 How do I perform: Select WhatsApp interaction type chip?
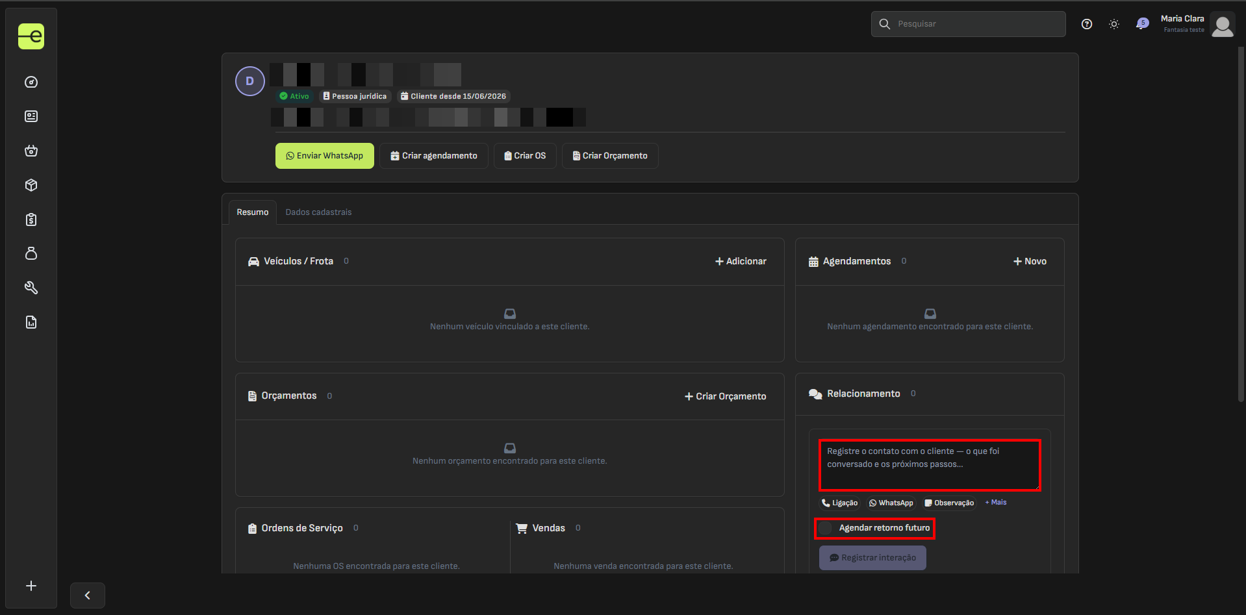tap(891, 503)
